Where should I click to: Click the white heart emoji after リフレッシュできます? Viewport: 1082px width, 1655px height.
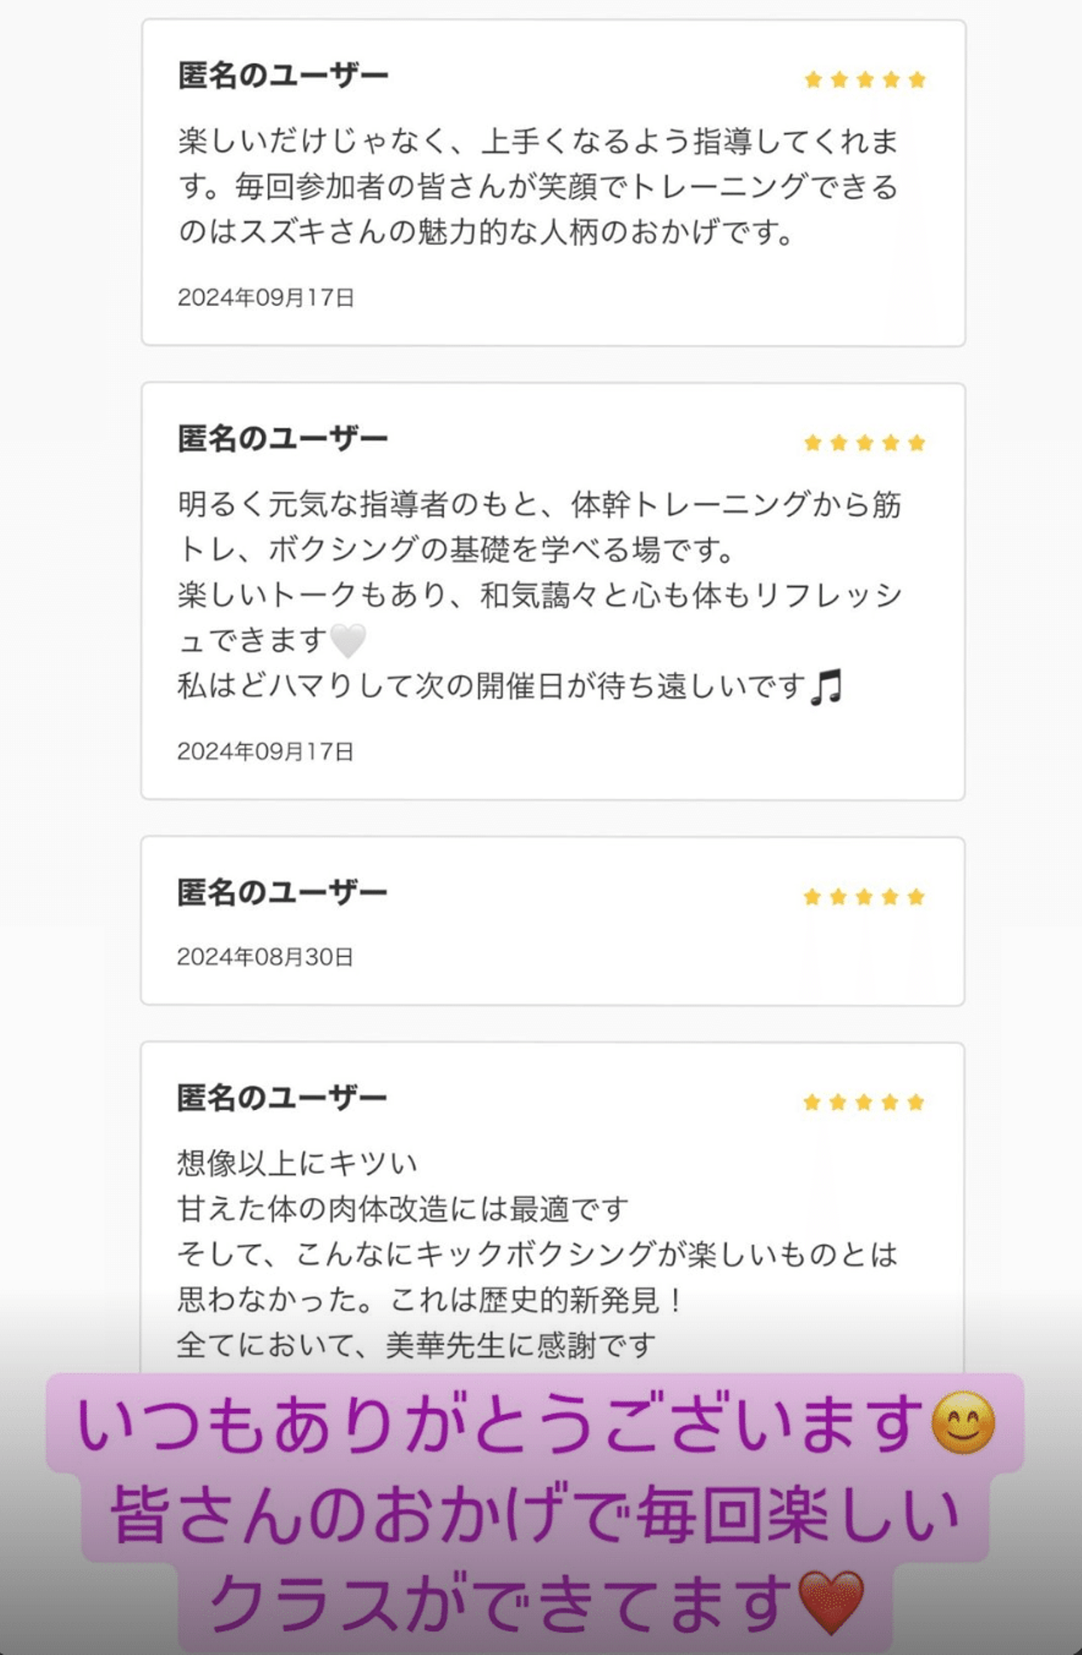[348, 640]
